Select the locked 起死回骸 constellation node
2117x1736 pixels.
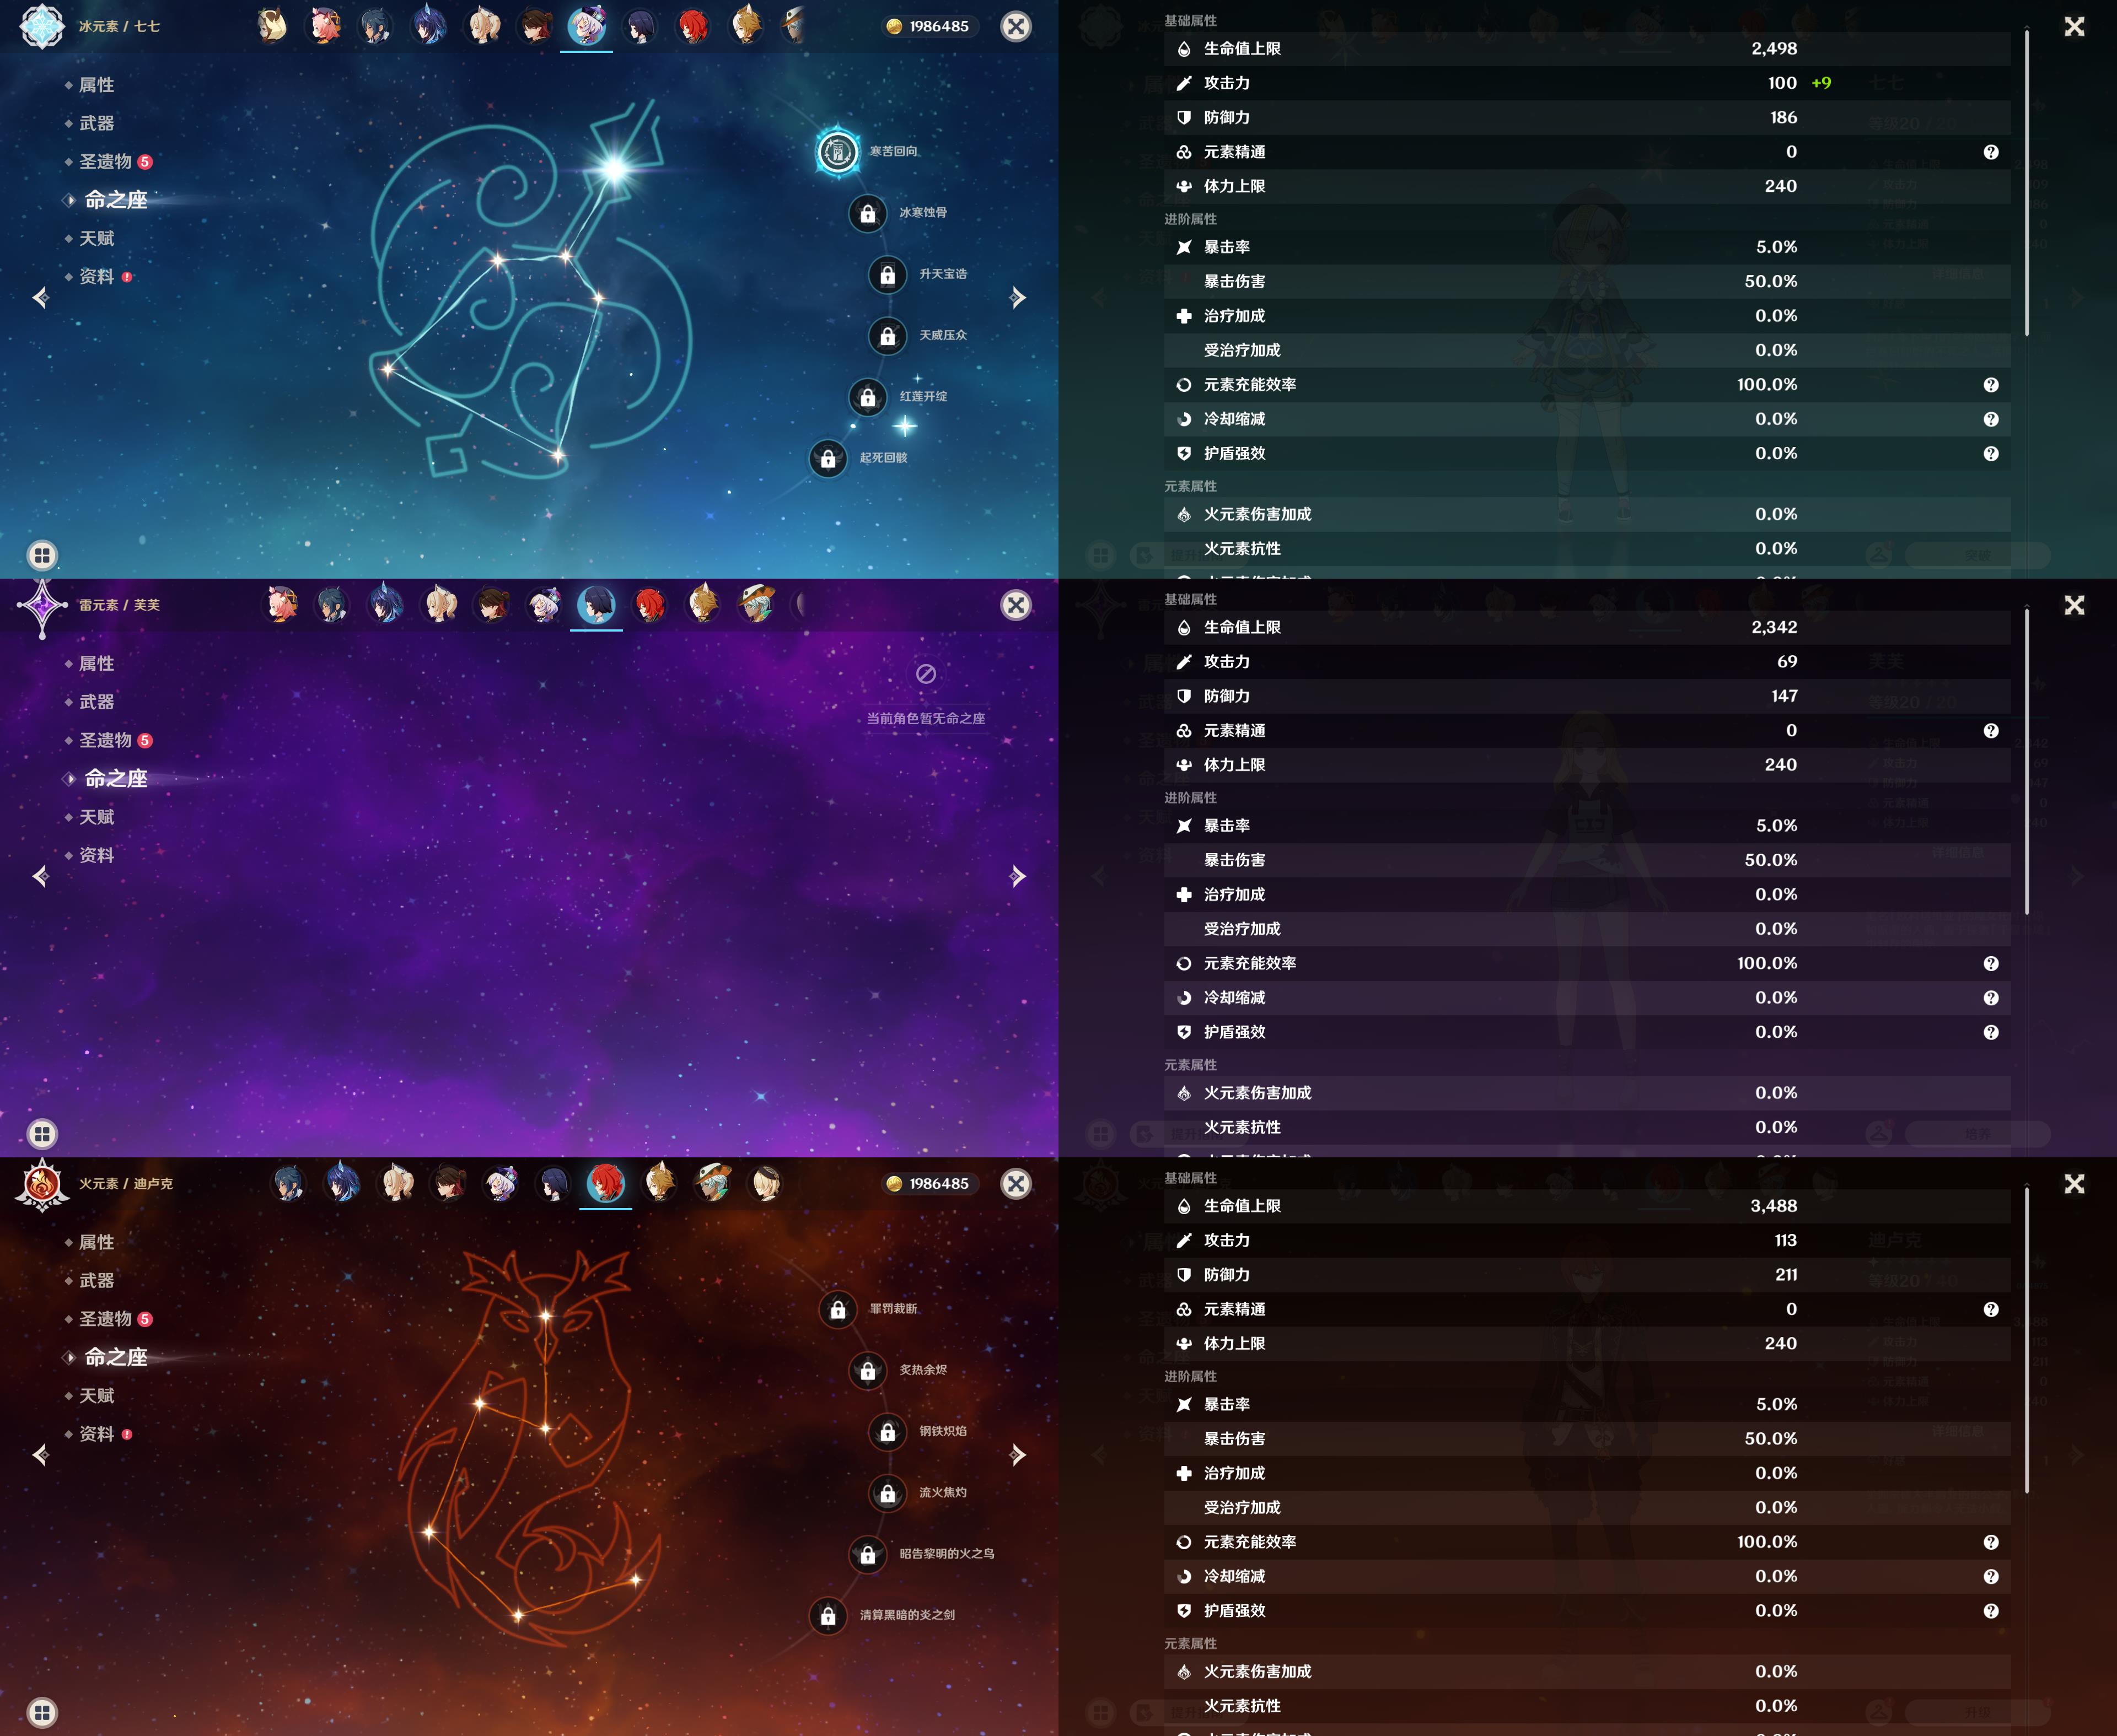pos(828,459)
